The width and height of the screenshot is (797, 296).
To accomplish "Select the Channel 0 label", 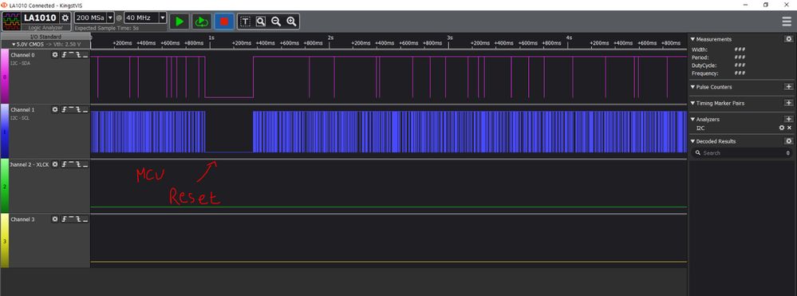I will (x=23, y=54).
